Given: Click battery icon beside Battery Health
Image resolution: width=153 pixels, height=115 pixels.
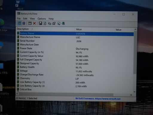Looking at the screenshot, I should point(18,67).
